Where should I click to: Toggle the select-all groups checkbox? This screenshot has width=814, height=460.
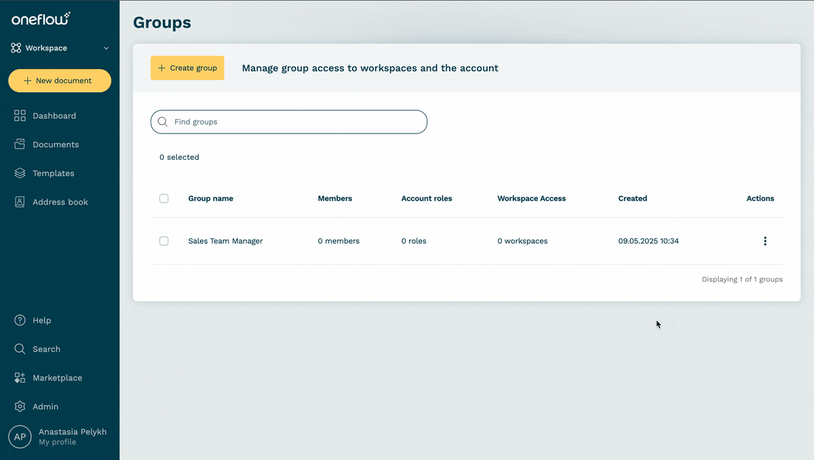pyautogui.click(x=163, y=198)
